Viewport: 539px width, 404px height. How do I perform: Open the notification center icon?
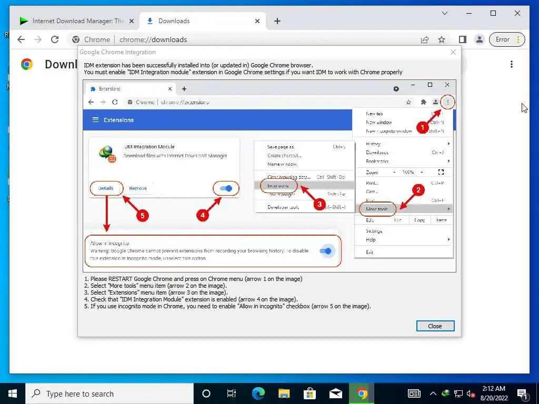522,394
